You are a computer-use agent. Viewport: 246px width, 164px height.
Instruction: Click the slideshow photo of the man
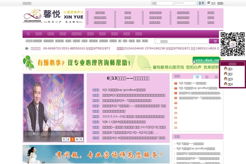tap(53, 108)
